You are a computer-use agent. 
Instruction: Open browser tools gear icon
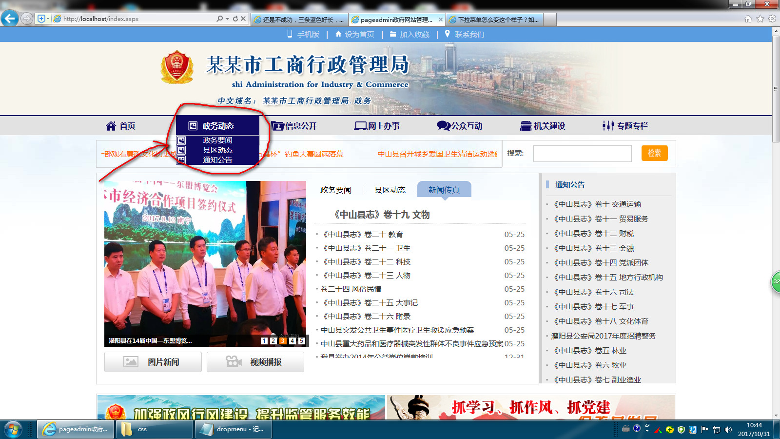[772, 19]
